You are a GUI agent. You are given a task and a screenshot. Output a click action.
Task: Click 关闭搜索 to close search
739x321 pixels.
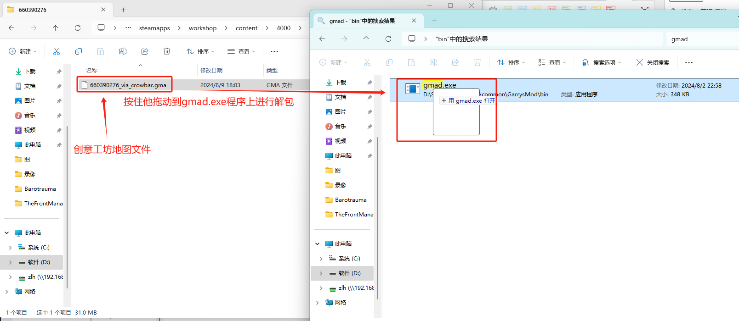[x=653, y=63]
